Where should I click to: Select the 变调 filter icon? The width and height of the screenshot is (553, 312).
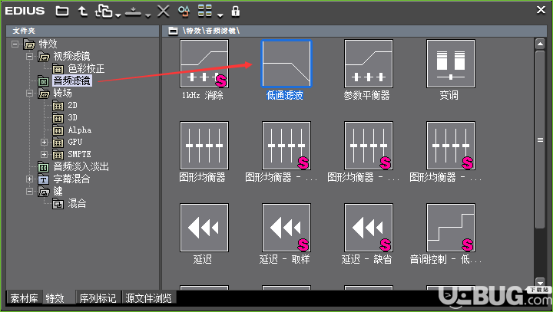point(450,64)
